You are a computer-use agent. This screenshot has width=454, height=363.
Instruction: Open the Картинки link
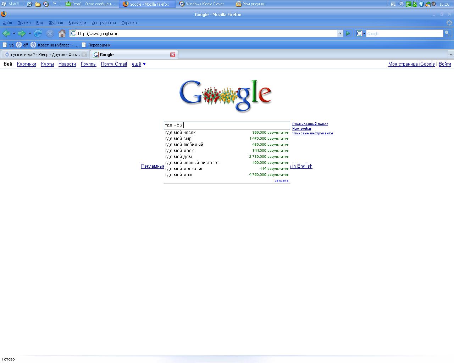point(27,64)
